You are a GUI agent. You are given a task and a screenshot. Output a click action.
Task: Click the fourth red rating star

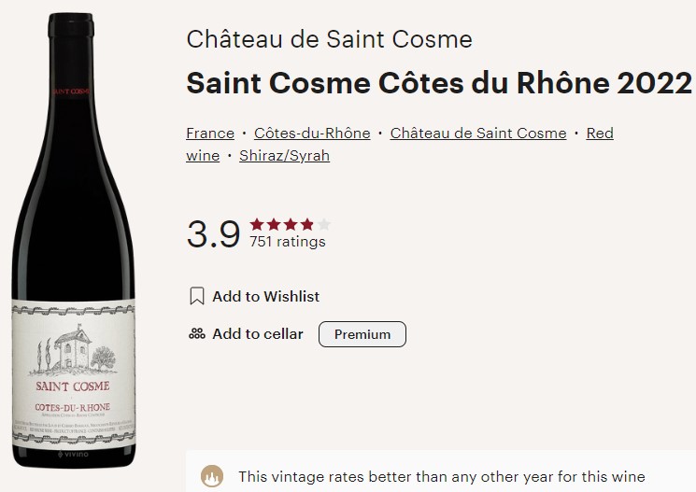[307, 224]
